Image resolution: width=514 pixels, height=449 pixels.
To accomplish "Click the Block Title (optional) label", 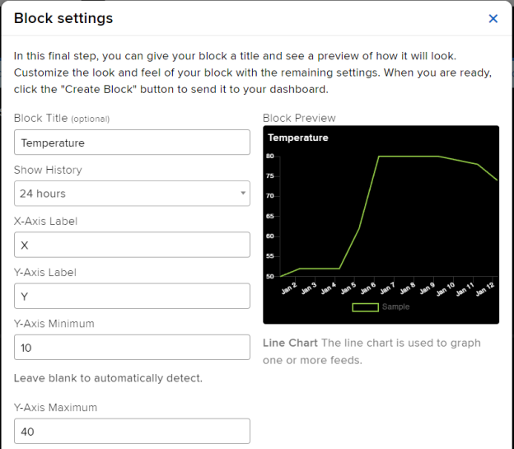I will click(x=62, y=119).
